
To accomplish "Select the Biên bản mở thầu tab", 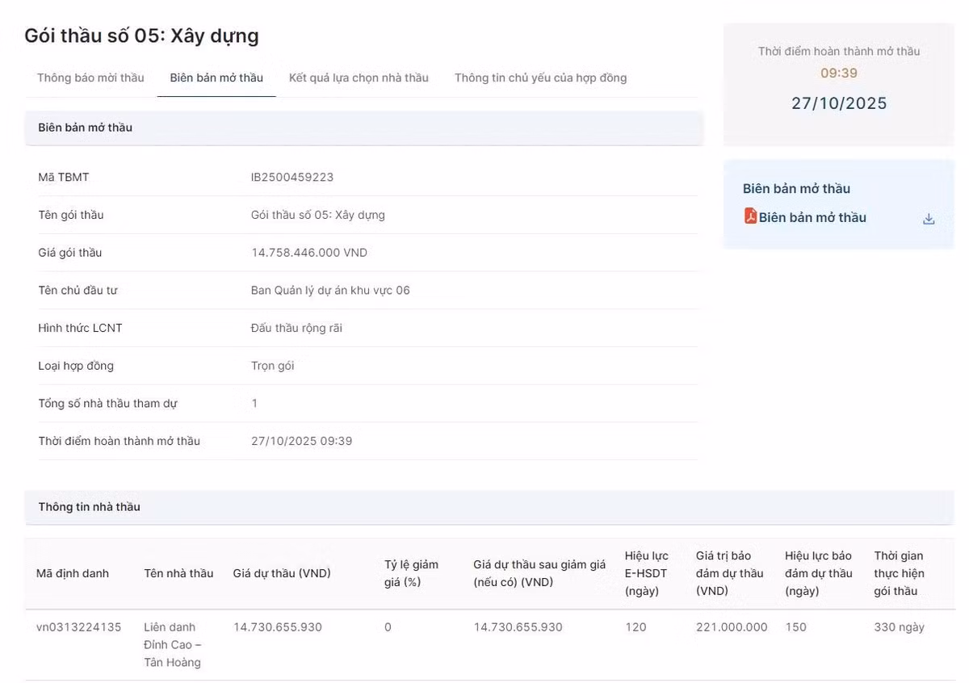I will 216,78.
